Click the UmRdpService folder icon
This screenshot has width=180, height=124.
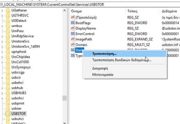tap(8, 36)
